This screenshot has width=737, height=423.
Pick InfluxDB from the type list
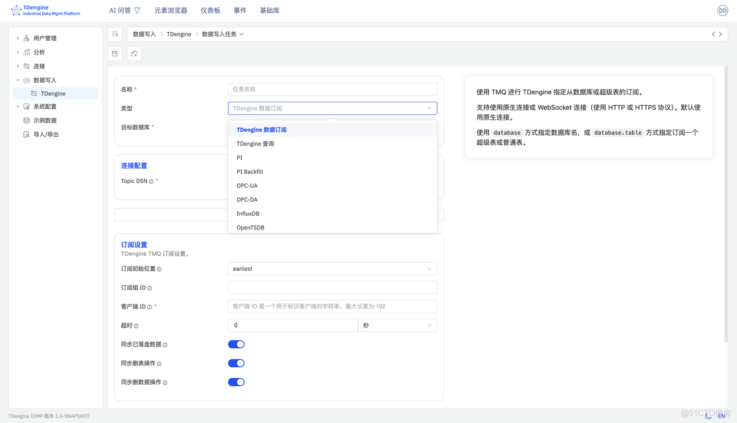coord(332,214)
